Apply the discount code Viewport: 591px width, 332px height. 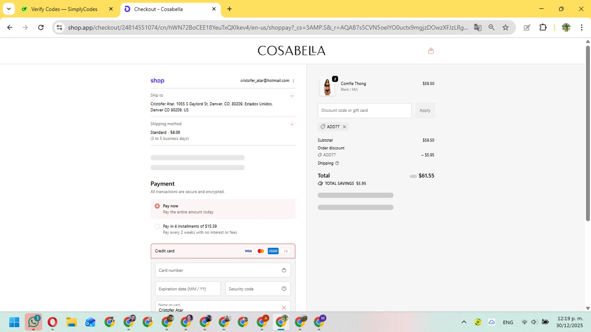click(425, 111)
